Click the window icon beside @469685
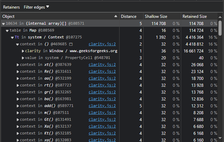Viewport: 224px width, 142px height. 71,44
